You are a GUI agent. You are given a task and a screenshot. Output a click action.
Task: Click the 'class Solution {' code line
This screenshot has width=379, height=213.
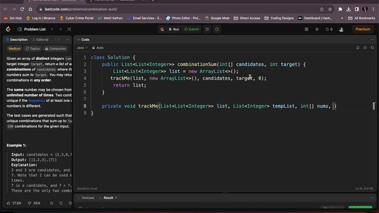click(113, 57)
